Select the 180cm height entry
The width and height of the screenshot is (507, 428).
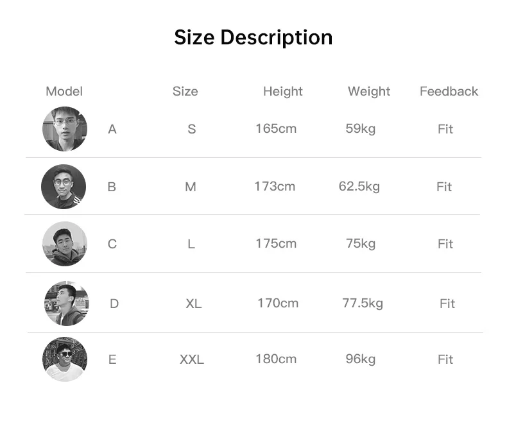pyautogui.click(x=276, y=359)
